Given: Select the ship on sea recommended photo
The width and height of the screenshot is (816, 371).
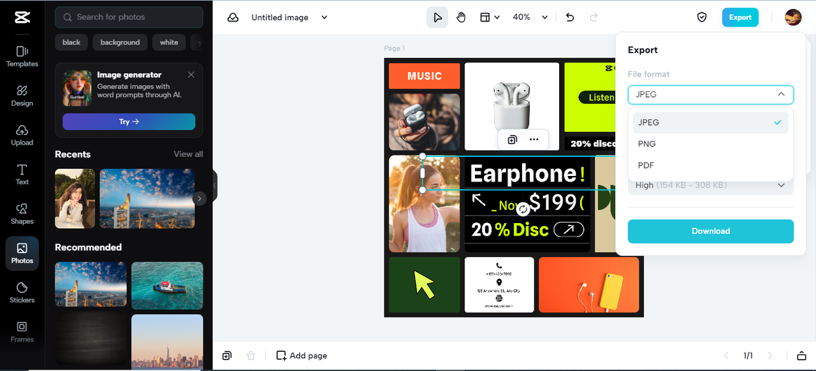Looking at the screenshot, I should pos(167,285).
